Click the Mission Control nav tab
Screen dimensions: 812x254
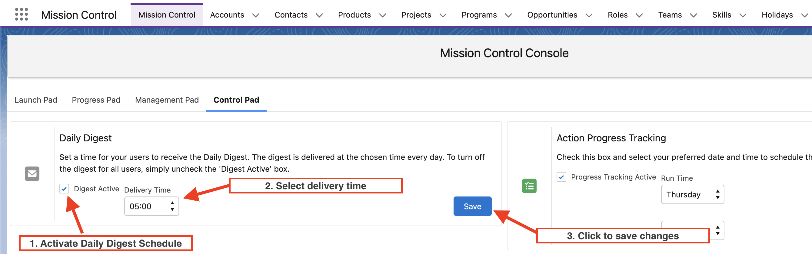[x=167, y=15]
